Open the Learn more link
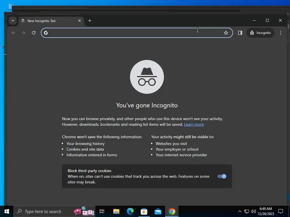Image resolution: width=290 pixels, height=217 pixels. pyautogui.click(x=194, y=124)
